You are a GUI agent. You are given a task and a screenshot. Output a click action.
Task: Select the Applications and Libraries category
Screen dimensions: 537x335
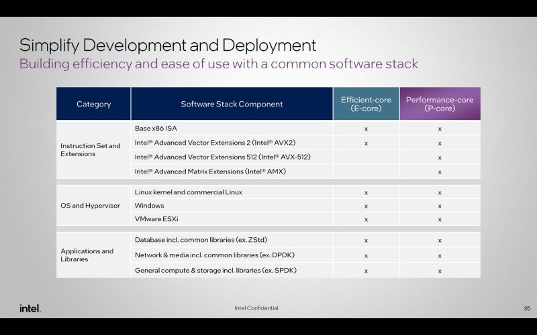tap(87, 255)
